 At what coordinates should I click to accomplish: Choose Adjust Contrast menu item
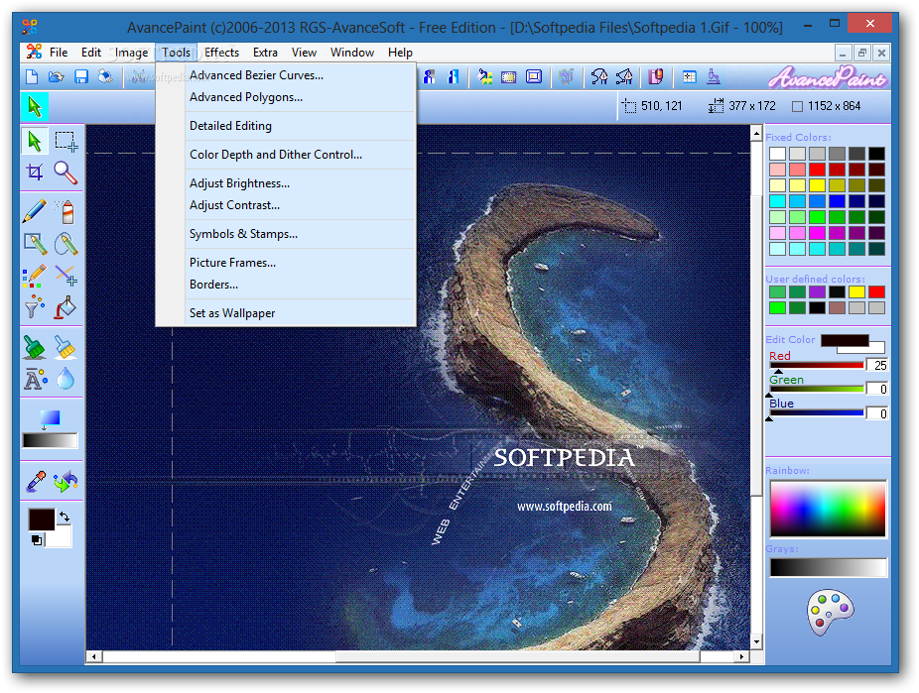(286, 205)
